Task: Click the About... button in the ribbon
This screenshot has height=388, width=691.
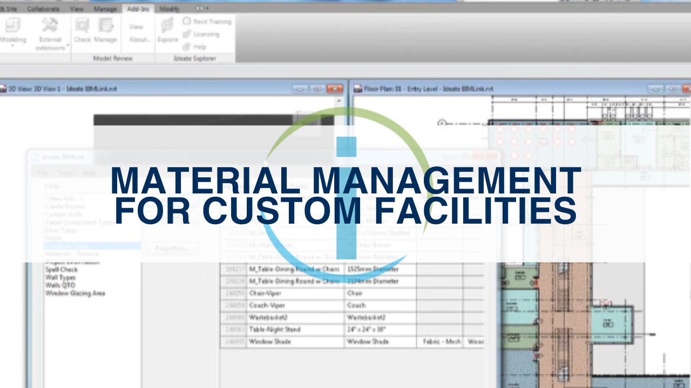Action: (x=140, y=39)
